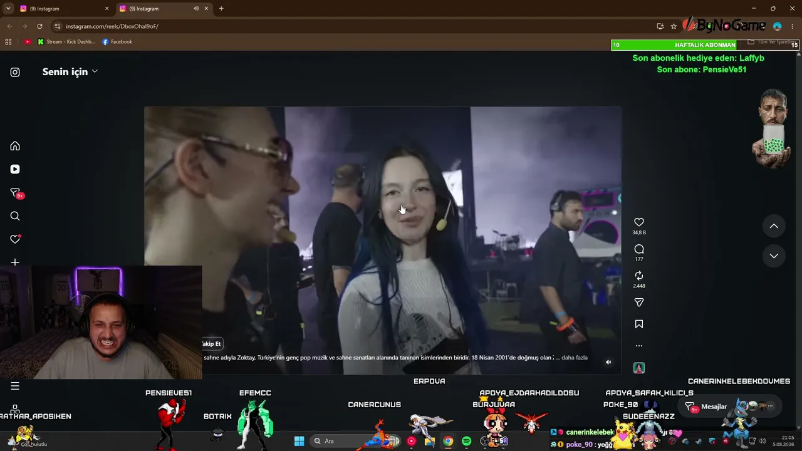Open the Instagram logo home link
The width and height of the screenshot is (802, 451).
tap(15, 72)
